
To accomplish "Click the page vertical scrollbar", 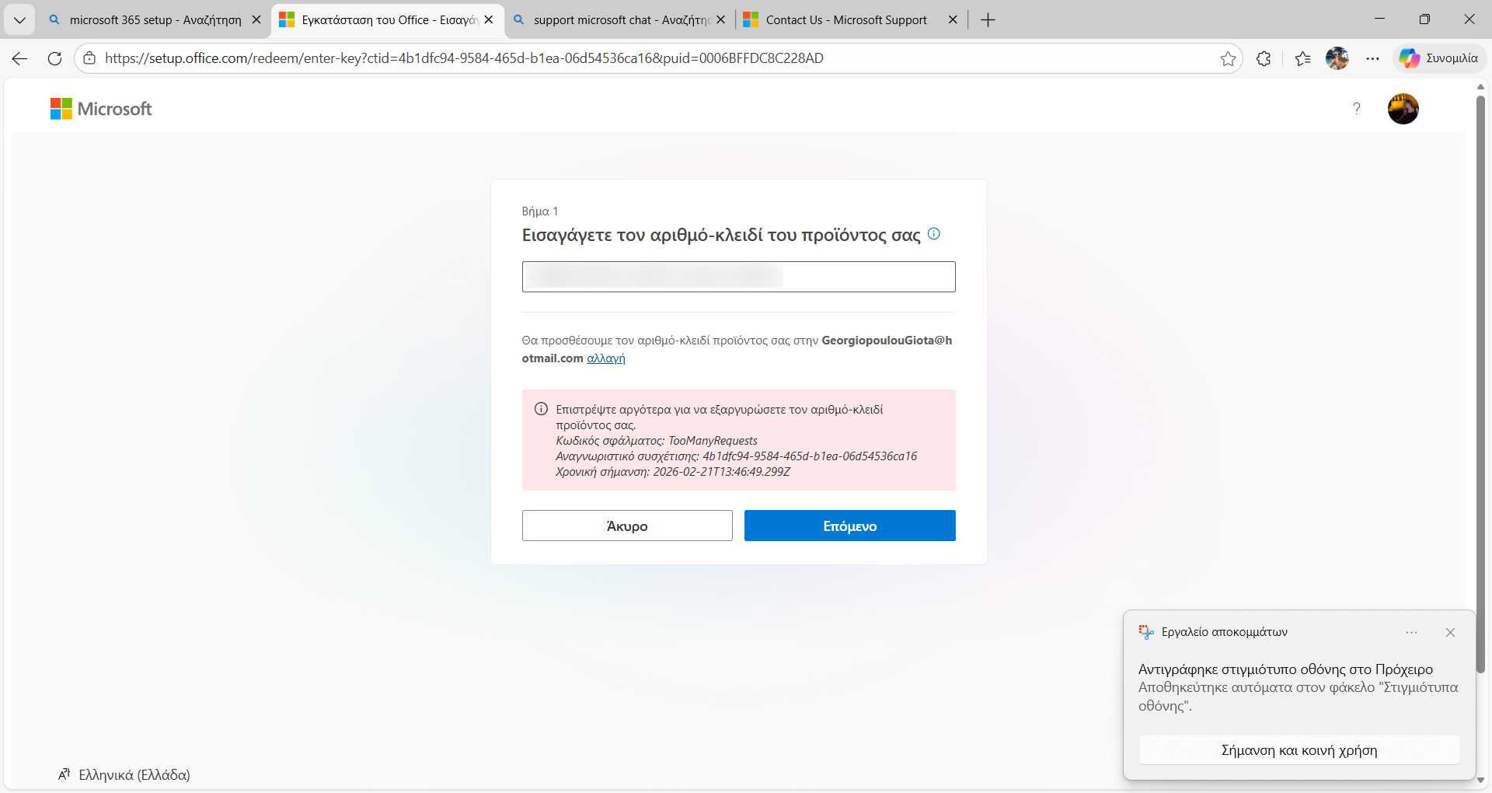I will [x=1480, y=384].
